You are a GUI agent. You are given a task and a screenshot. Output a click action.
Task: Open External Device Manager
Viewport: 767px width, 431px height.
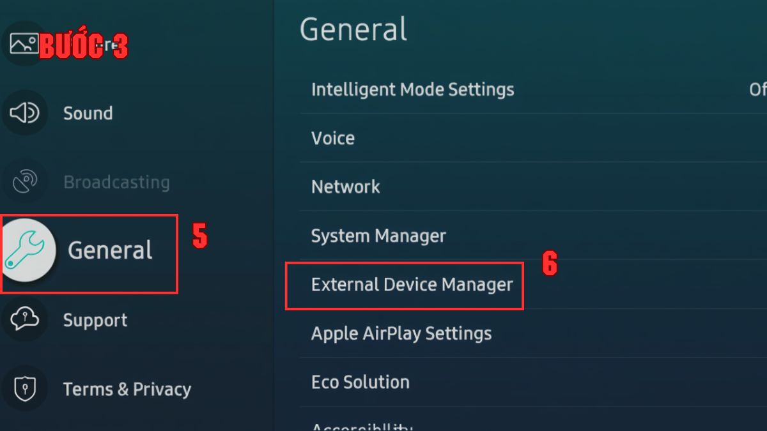coord(412,285)
